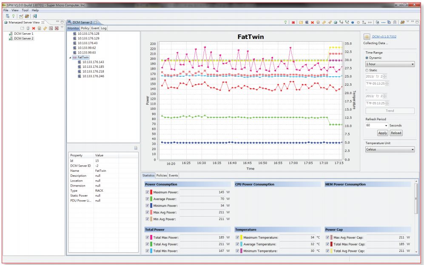Viewport: 424px width, 265px height.
Task: Switch to the Policy tab
Action: coord(85,28)
